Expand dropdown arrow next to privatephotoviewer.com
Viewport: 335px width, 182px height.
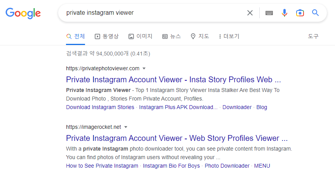[144, 69]
